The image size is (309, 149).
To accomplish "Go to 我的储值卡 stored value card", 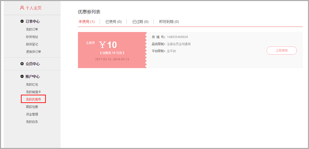I will coord(33,92).
